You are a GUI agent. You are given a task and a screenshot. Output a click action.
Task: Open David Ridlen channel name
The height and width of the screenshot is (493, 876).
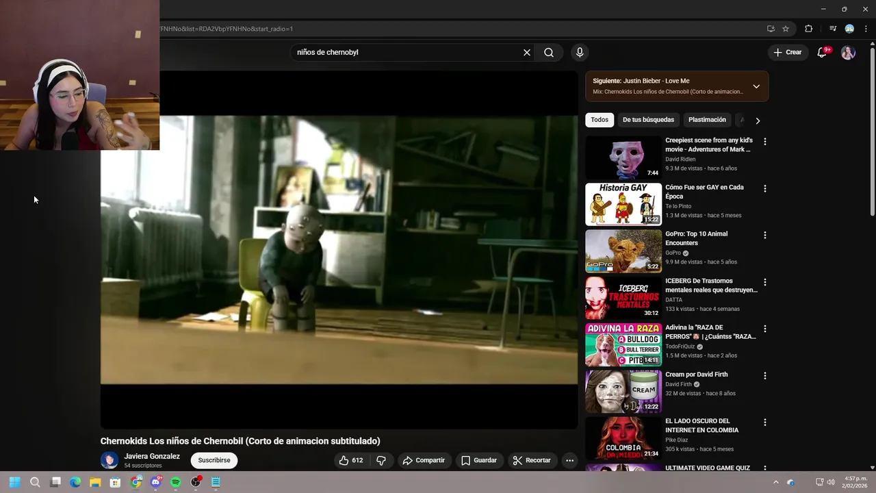click(x=680, y=159)
